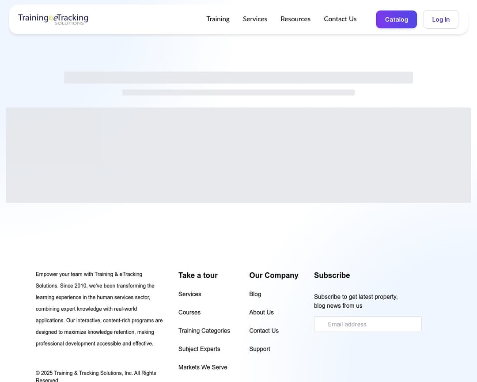Open the Support footer link

[260, 349]
